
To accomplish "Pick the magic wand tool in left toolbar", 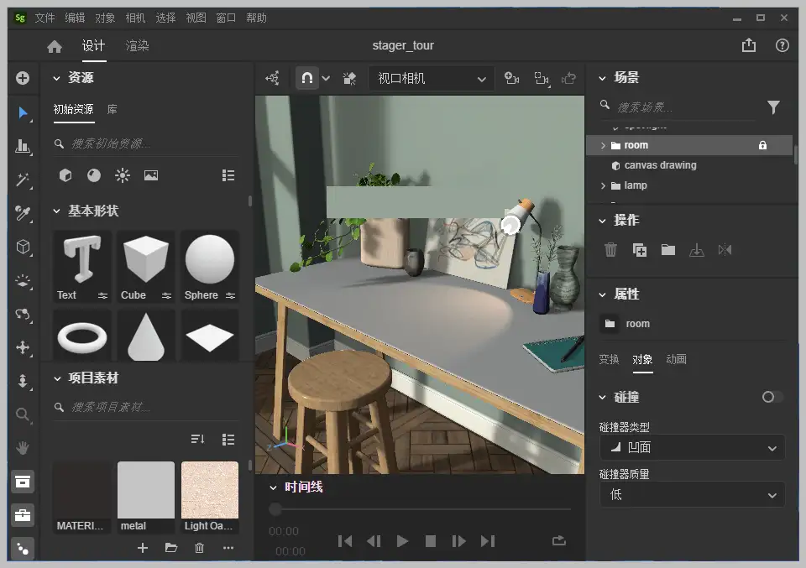I will (23, 180).
